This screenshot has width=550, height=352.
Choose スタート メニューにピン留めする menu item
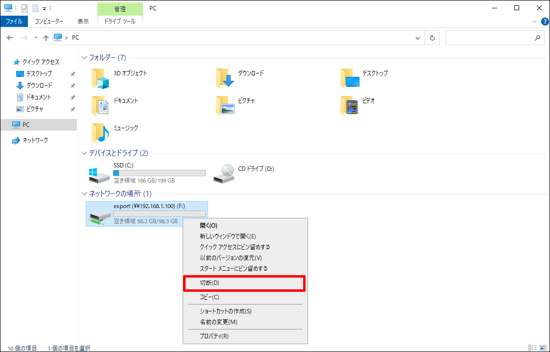[x=245, y=269]
